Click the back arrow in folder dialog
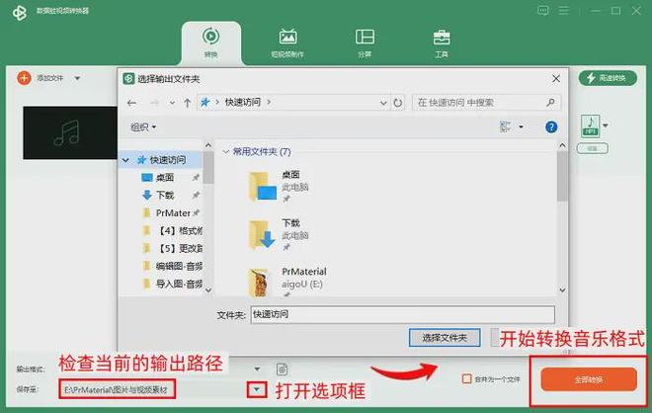This screenshot has height=413, width=652. (132, 102)
